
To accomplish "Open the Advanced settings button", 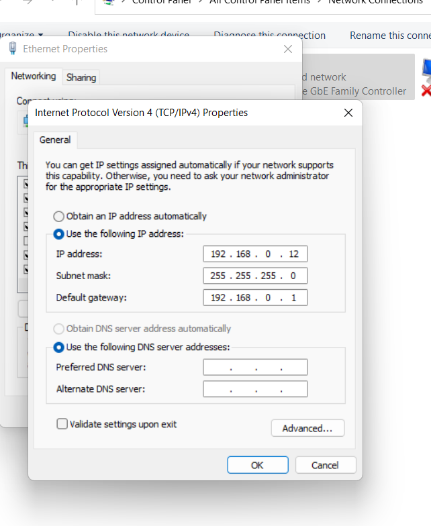I will 307,428.
